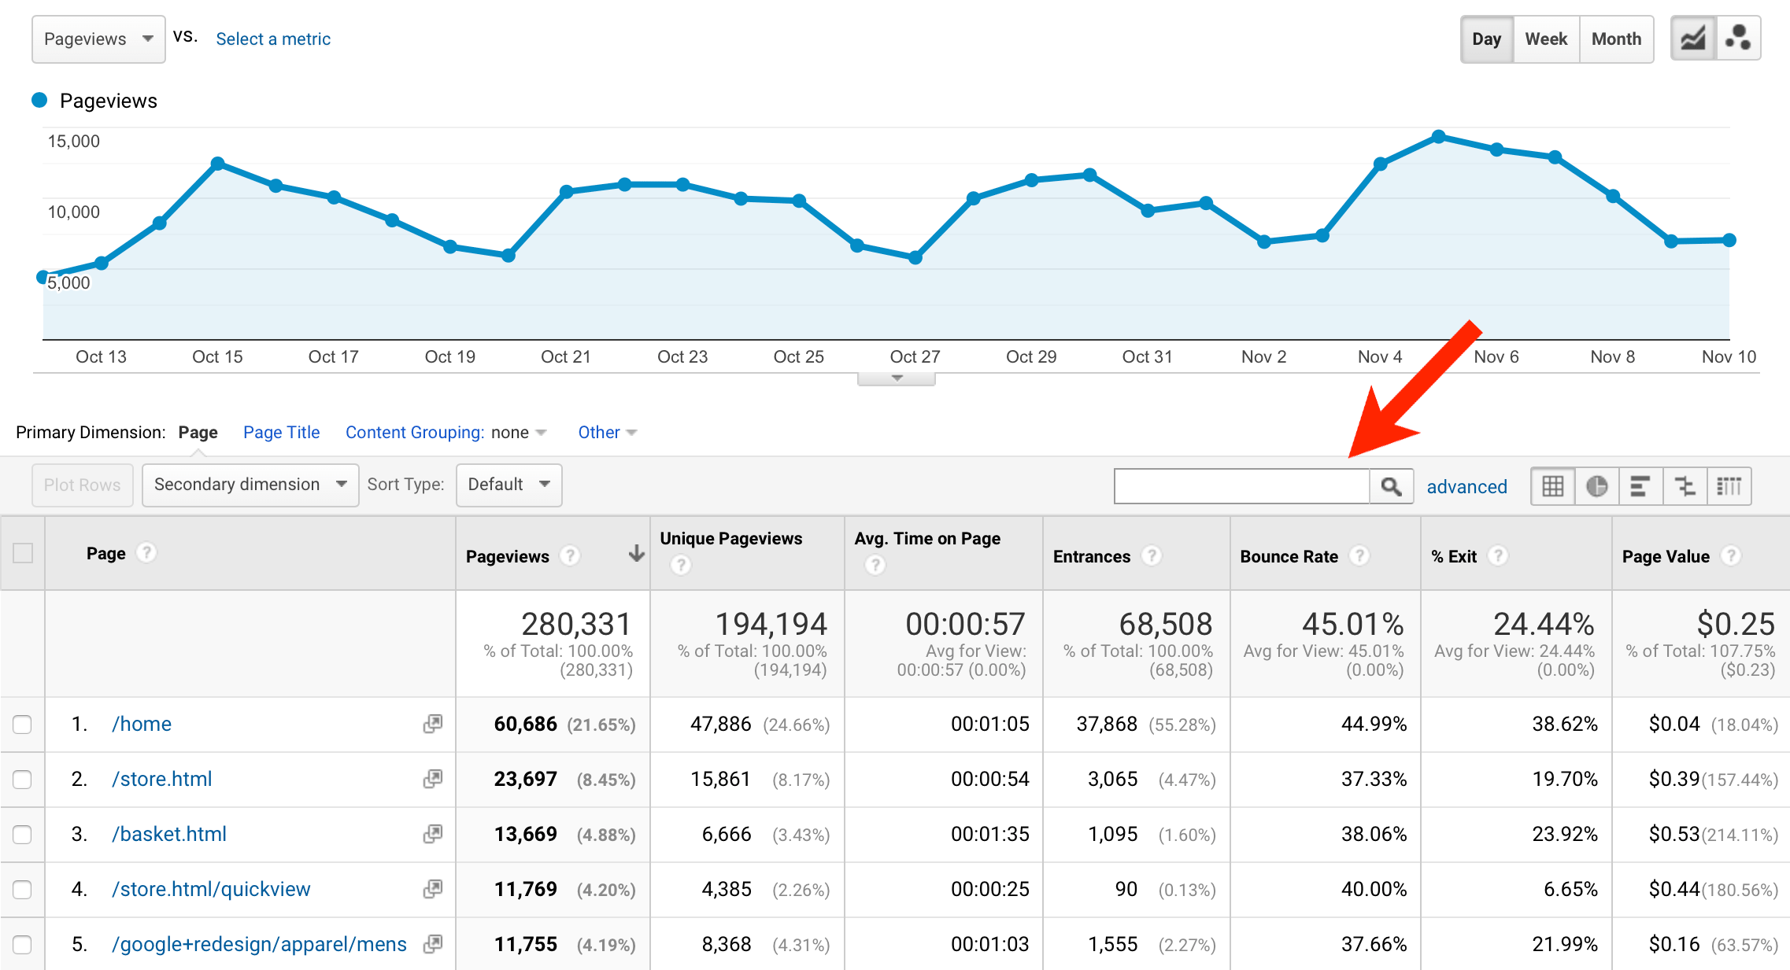Open the Secondary dimension dropdown
The image size is (1790, 970).
coord(250,485)
